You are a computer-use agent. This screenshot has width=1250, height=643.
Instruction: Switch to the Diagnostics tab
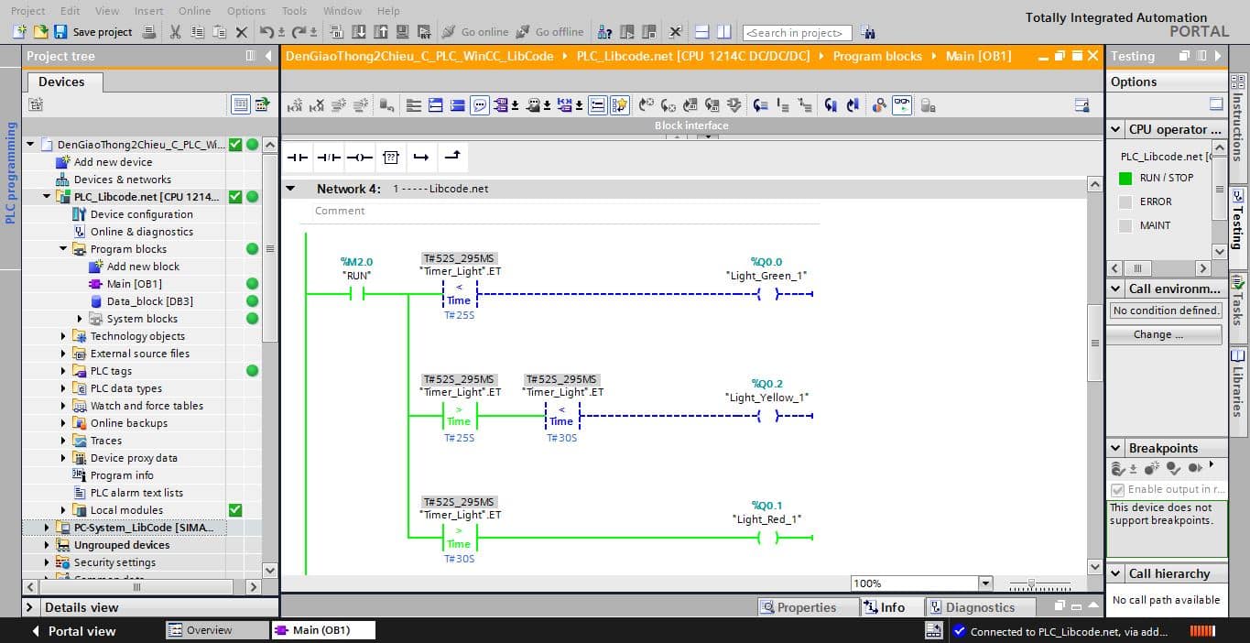pyautogui.click(x=980, y=607)
